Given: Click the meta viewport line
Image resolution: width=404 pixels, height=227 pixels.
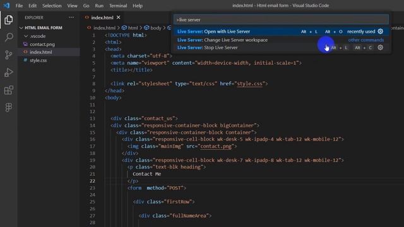Looking at the screenshot, I should (x=206, y=63).
